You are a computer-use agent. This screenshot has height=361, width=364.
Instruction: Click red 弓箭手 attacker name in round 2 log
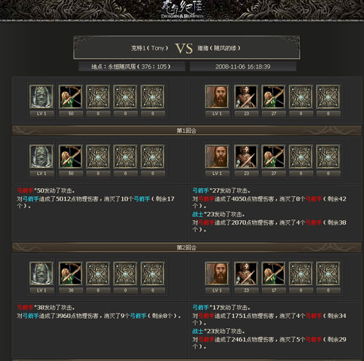point(25,308)
